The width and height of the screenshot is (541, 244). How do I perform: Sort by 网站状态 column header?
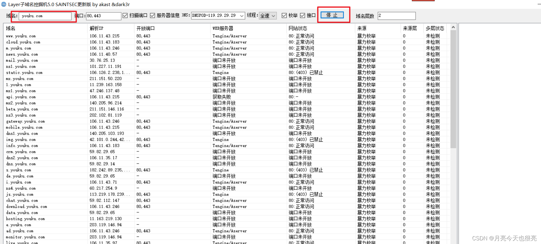[x=321, y=28]
